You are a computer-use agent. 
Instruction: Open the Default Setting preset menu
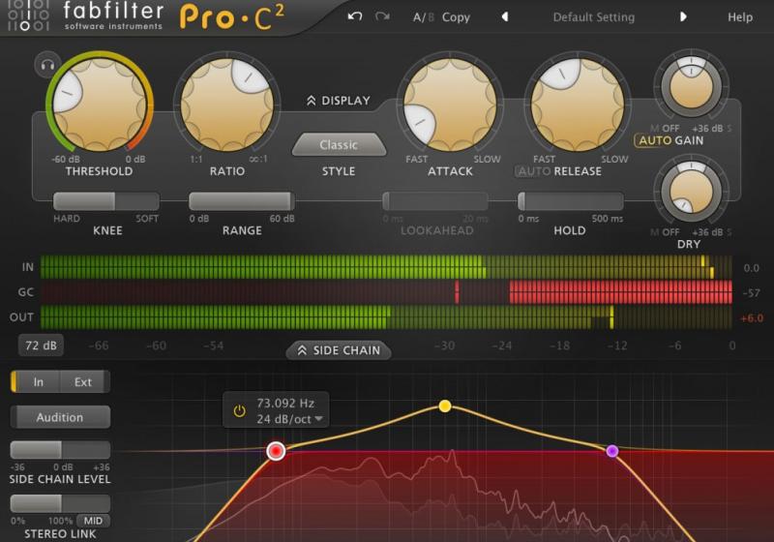pos(594,17)
